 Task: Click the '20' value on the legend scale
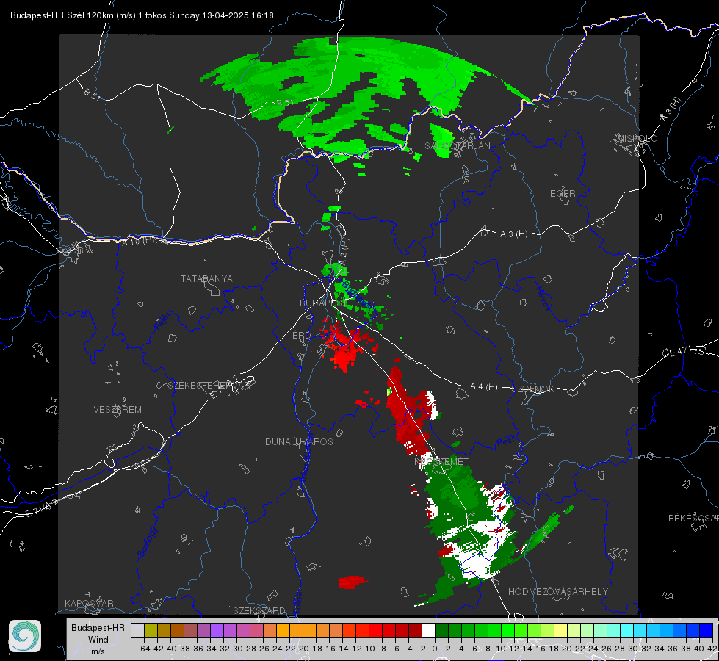pyautogui.click(x=567, y=649)
